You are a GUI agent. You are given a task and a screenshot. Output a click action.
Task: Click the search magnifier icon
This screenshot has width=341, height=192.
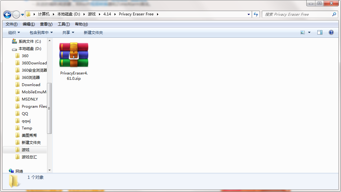tap(334, 14)
